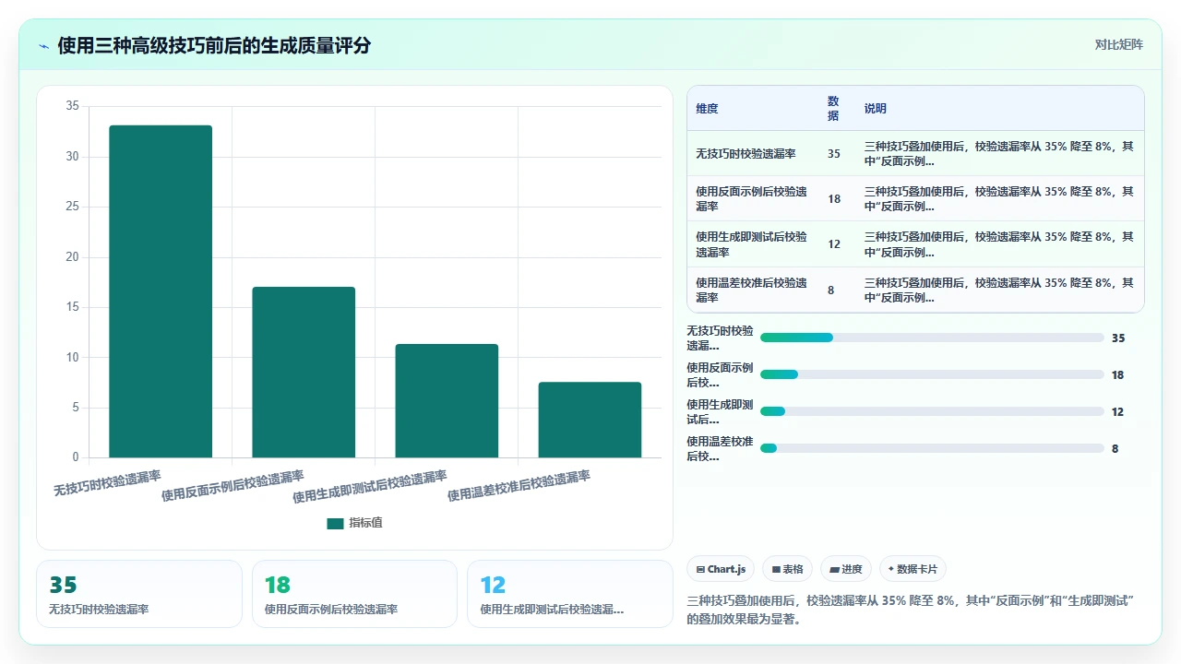
Task: Click the x-axis label 无技巧时校验遗漏率
Action: [107, 483]
